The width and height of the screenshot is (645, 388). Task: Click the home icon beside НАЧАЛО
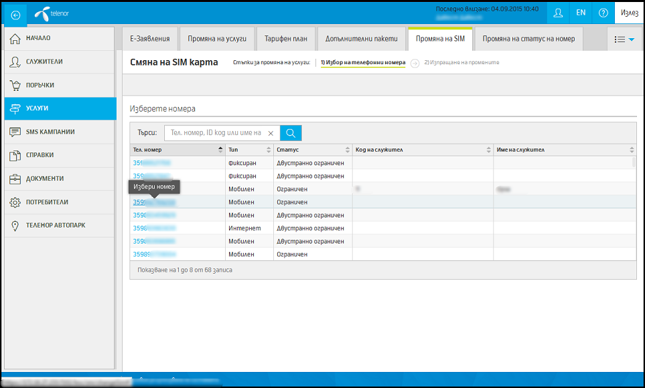(15, 39)
